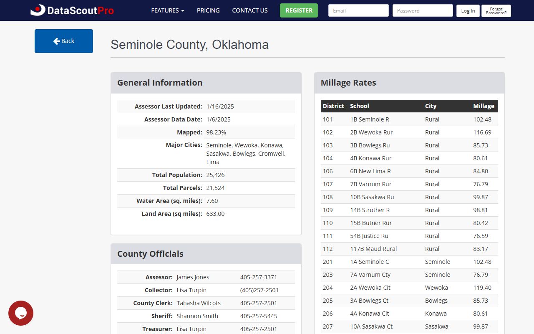Select the Total Parcels value 21,524
This screenshot has width=534, height=334.
(215, 188)
